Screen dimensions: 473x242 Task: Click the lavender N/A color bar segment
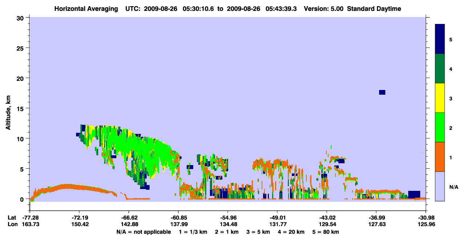[x=440, y=186]
